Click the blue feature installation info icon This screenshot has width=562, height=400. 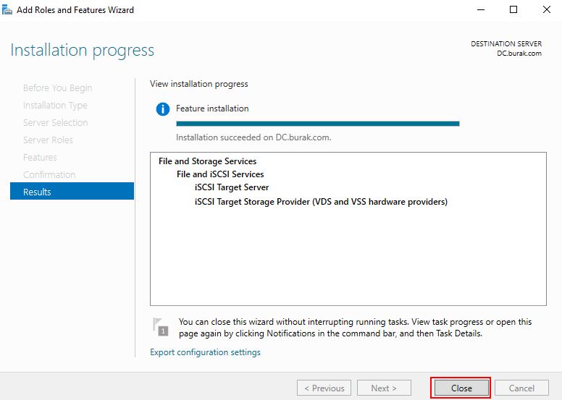click(x=163, y=109)
